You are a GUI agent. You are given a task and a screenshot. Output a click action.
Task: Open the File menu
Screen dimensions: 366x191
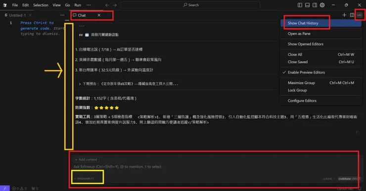pos(15,5)
